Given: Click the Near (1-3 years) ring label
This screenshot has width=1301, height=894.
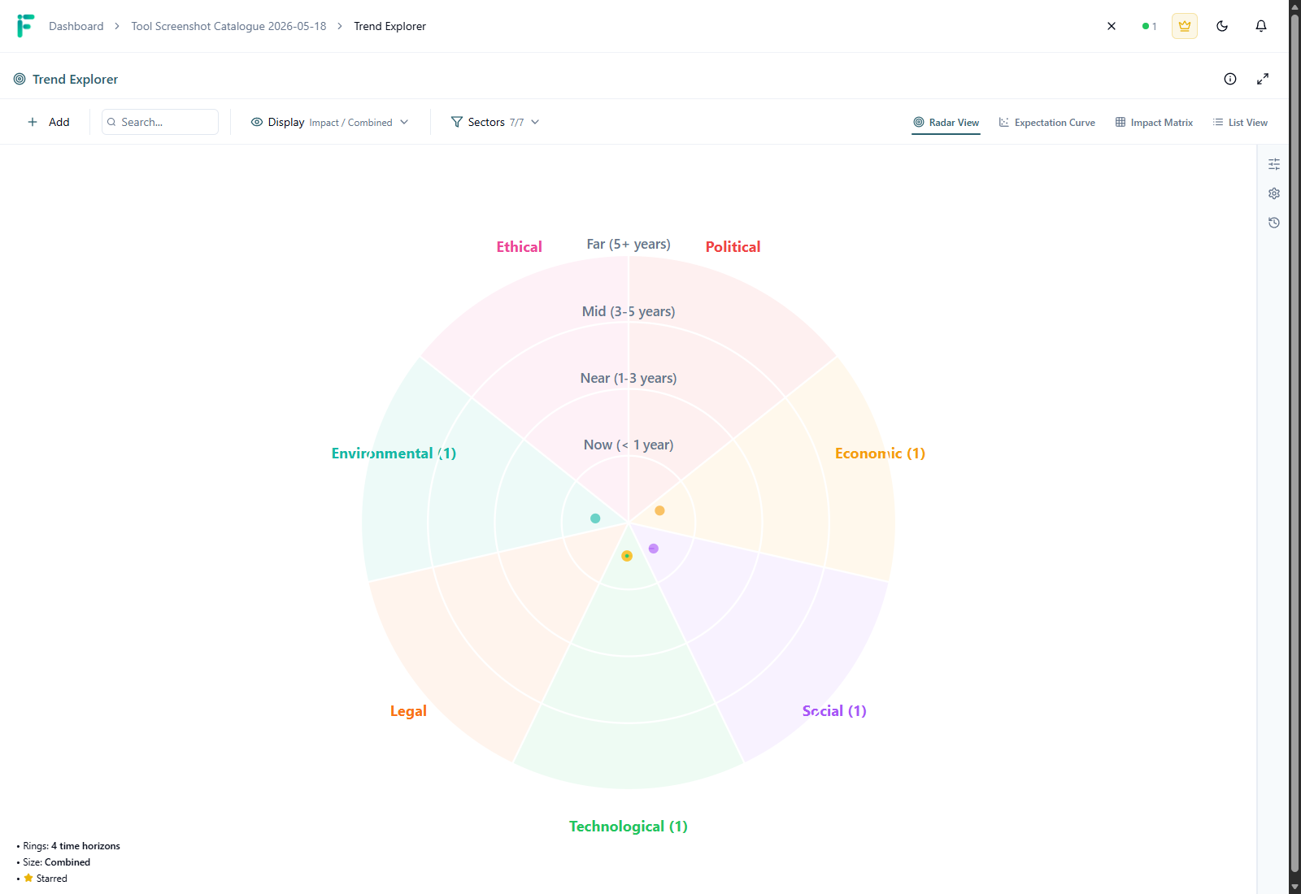Looking at the screenshot, I should (x=629, y=378).
